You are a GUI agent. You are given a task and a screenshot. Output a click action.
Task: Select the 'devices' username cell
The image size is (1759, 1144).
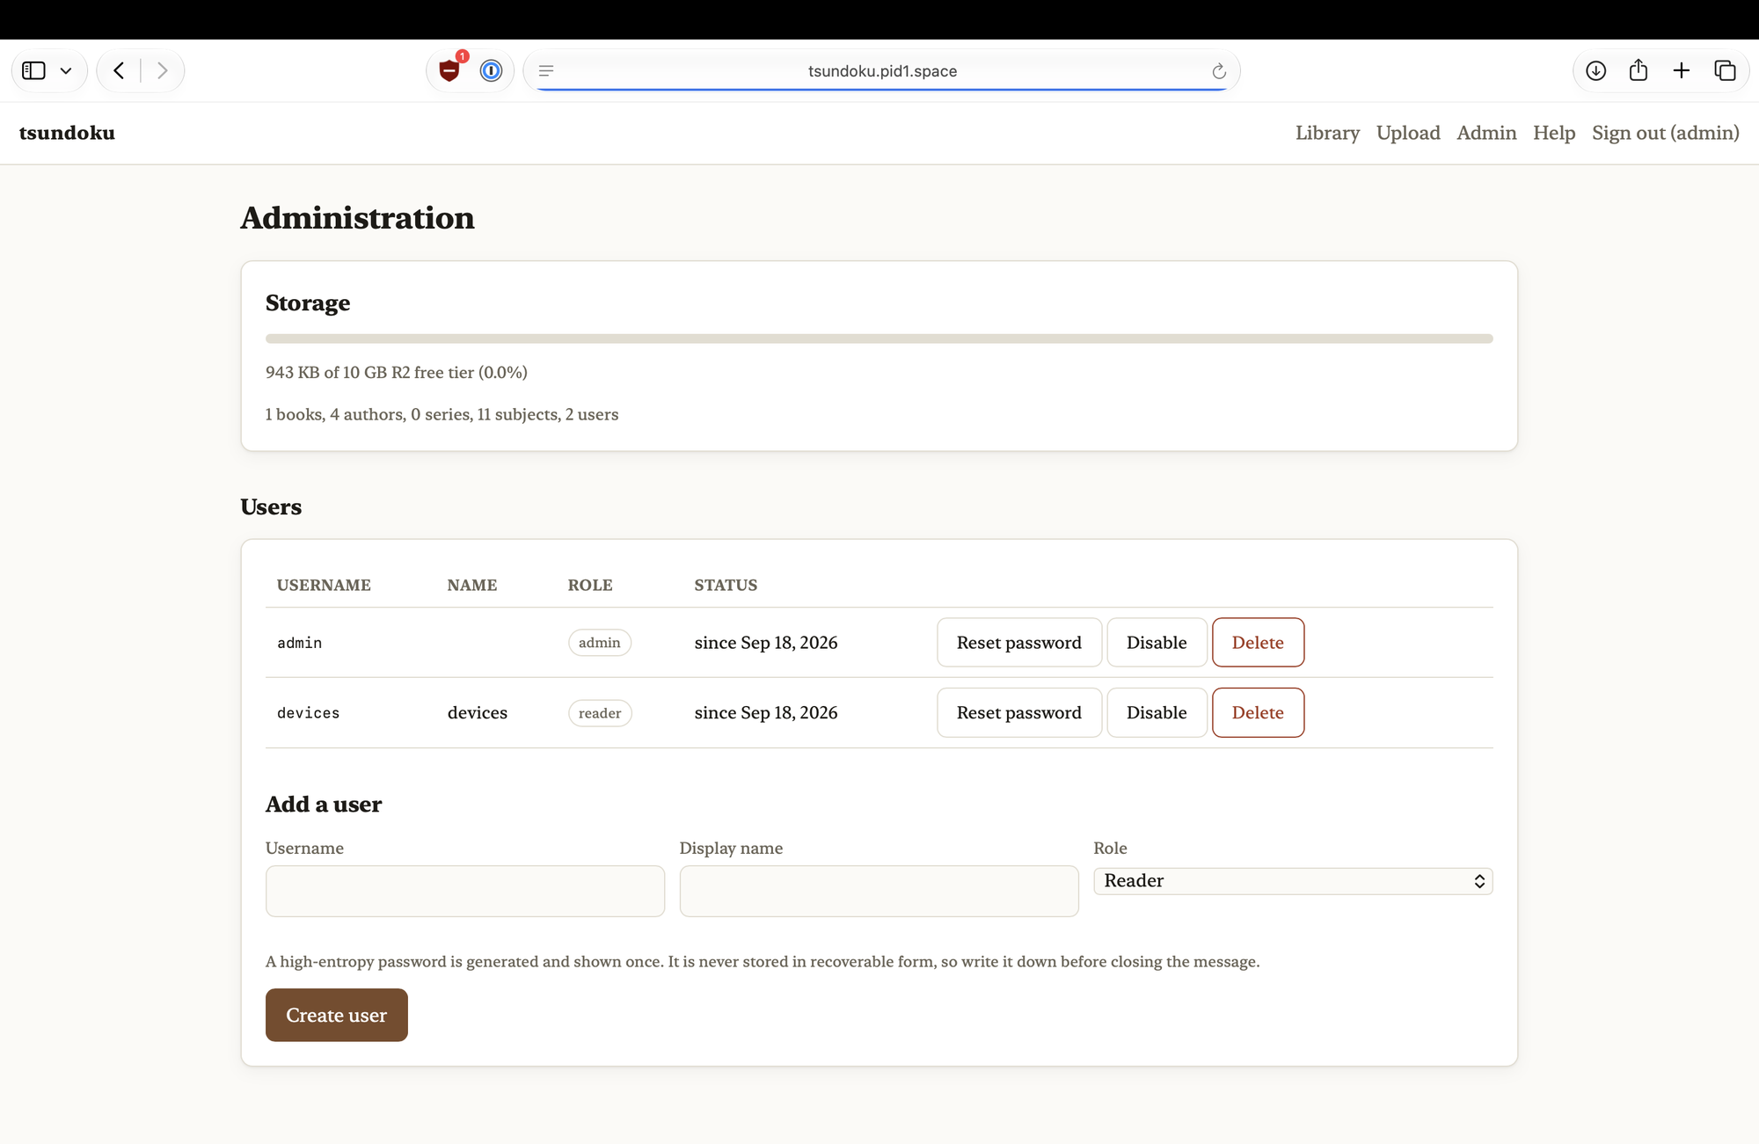coord(308,713)
